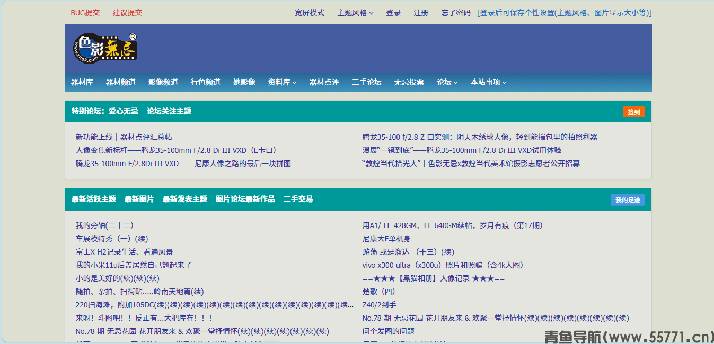714x344 pixels.
Task: Open thread 楚歌（四）
Action: tap(379, 292)
